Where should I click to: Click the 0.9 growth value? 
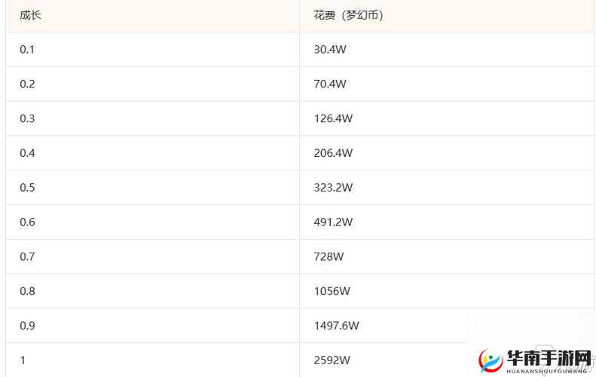point(27,326)
